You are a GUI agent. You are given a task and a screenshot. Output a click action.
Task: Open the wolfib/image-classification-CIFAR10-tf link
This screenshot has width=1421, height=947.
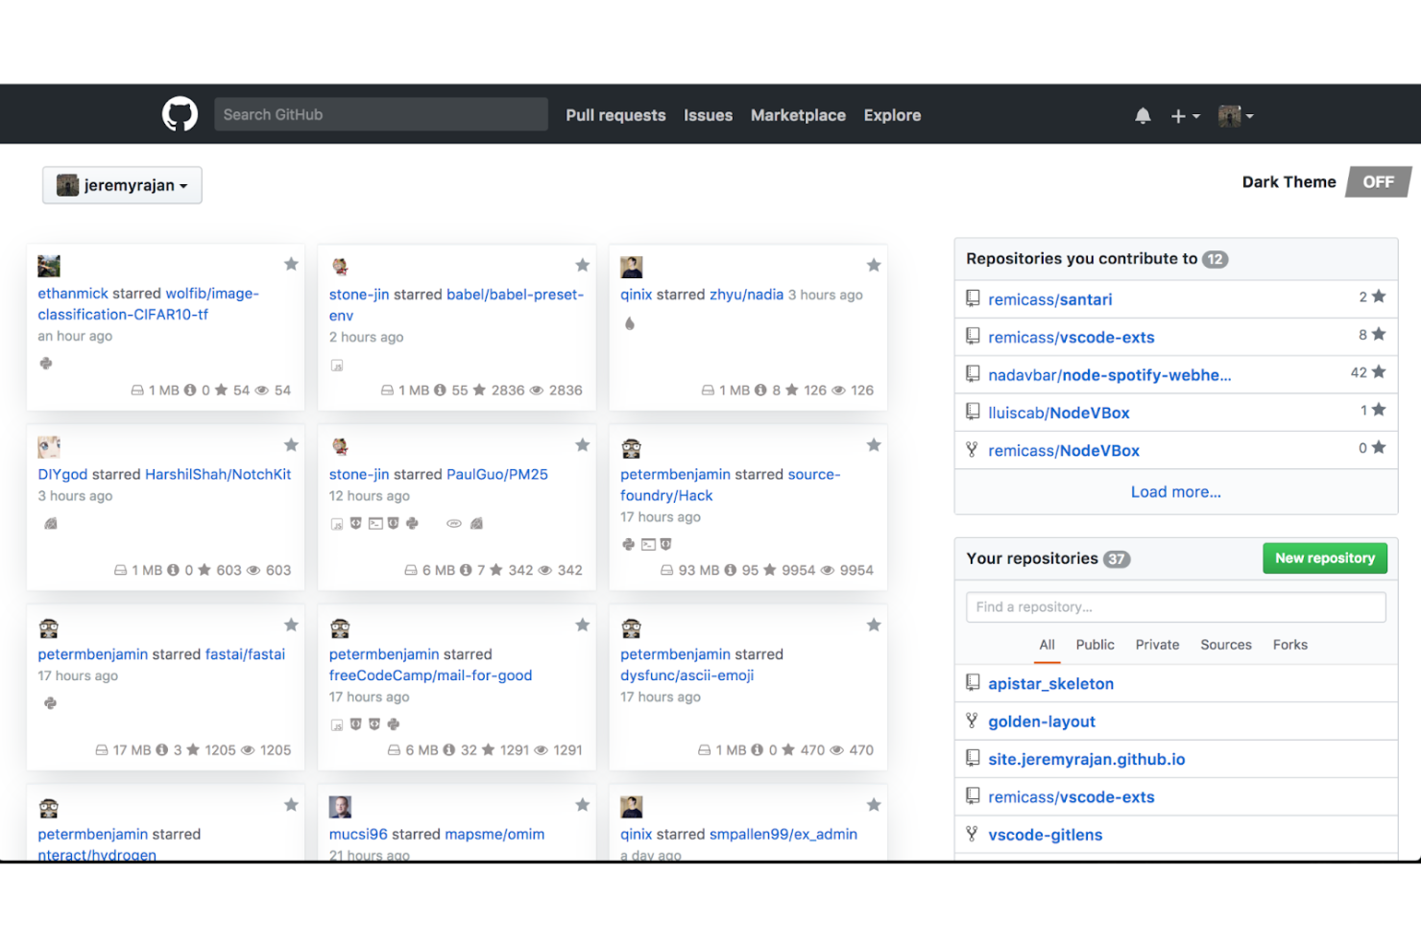click(x=148, y=304)
